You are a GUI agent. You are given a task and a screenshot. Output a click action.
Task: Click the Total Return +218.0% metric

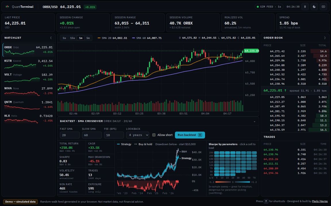(x=72, y=147)
